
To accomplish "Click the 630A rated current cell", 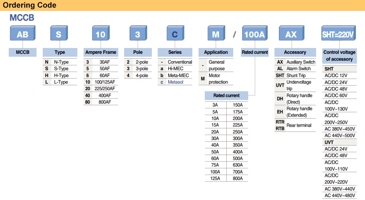I will click(238, 165).
